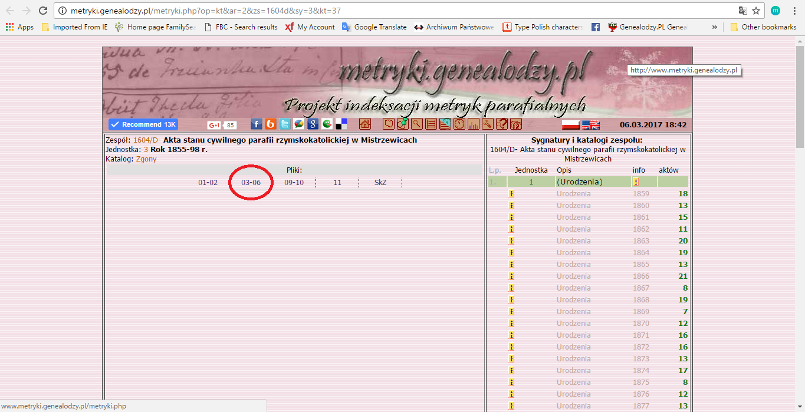Click the home icon in site toolbar
The height and width of the screenshot is (412, 805).
tap(365, 124)
